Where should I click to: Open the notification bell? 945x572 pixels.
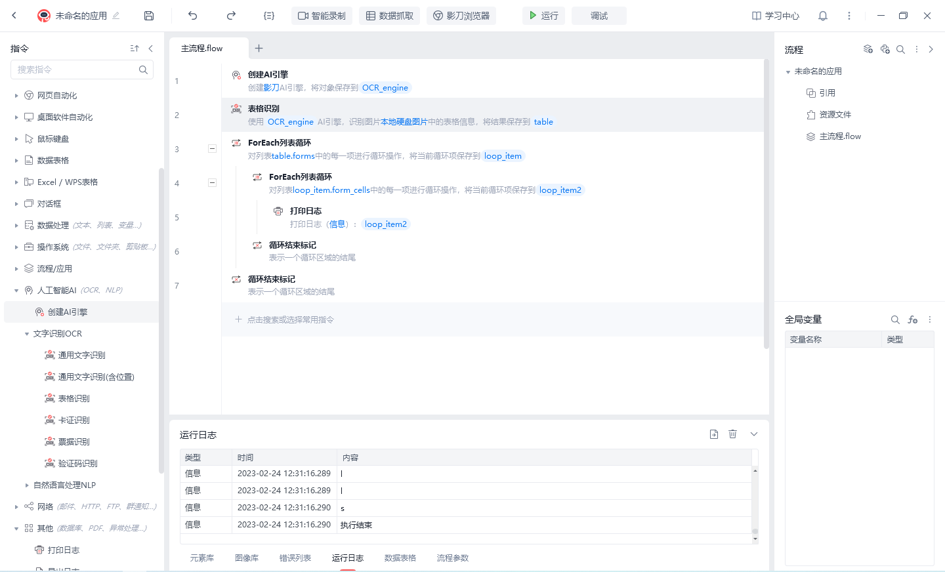tap(822, 16)
